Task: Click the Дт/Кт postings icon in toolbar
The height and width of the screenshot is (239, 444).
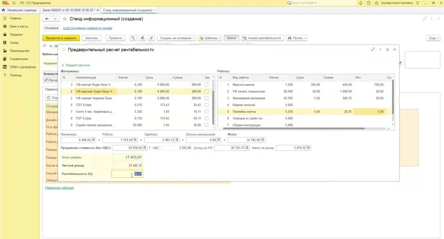Action: click(x=133, y=38)
